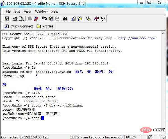Open new file transfer window icon
168x139 pixels.
[80, 19]
